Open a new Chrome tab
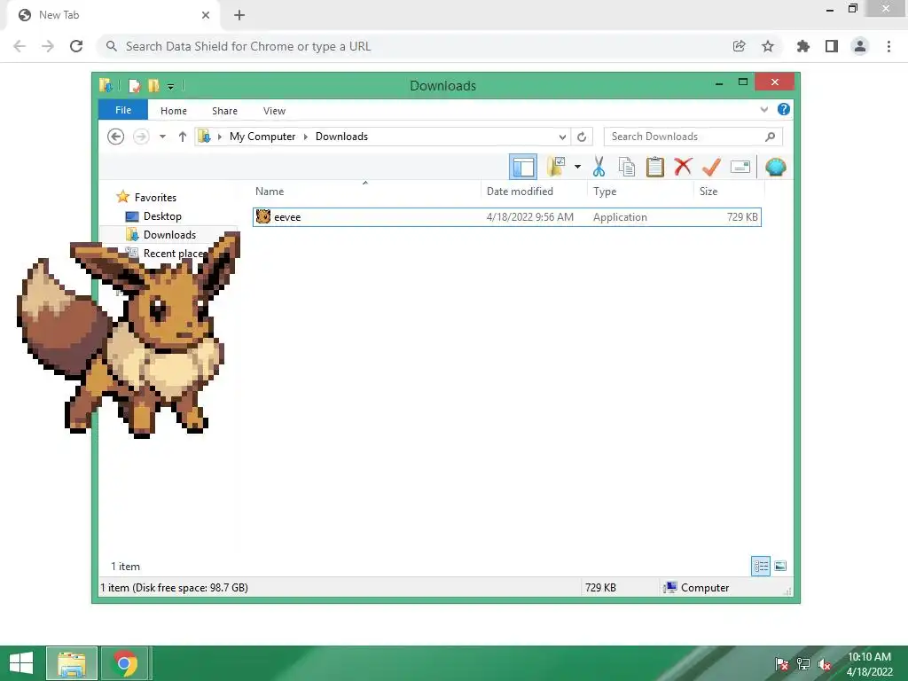The image size is (908, 681). coord(239,15)
